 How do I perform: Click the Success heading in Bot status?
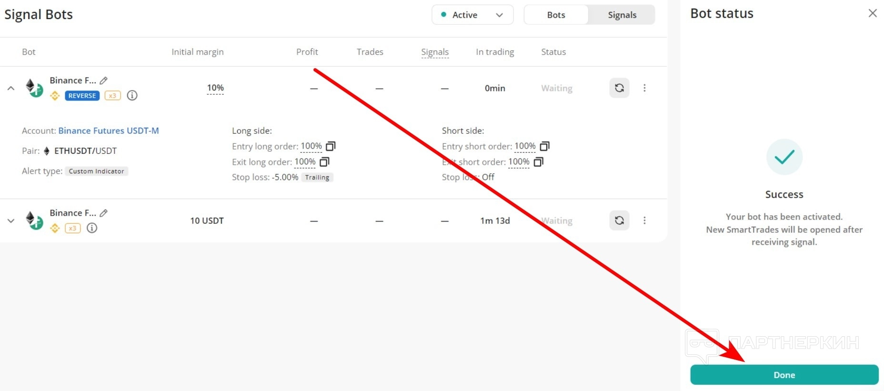pos(784,194)
